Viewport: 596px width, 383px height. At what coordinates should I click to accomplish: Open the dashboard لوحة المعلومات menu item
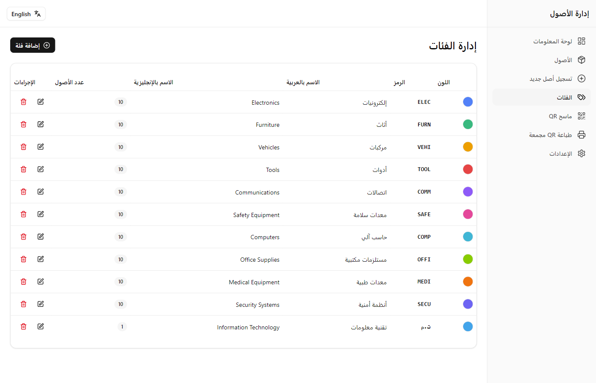pos(542,41)
